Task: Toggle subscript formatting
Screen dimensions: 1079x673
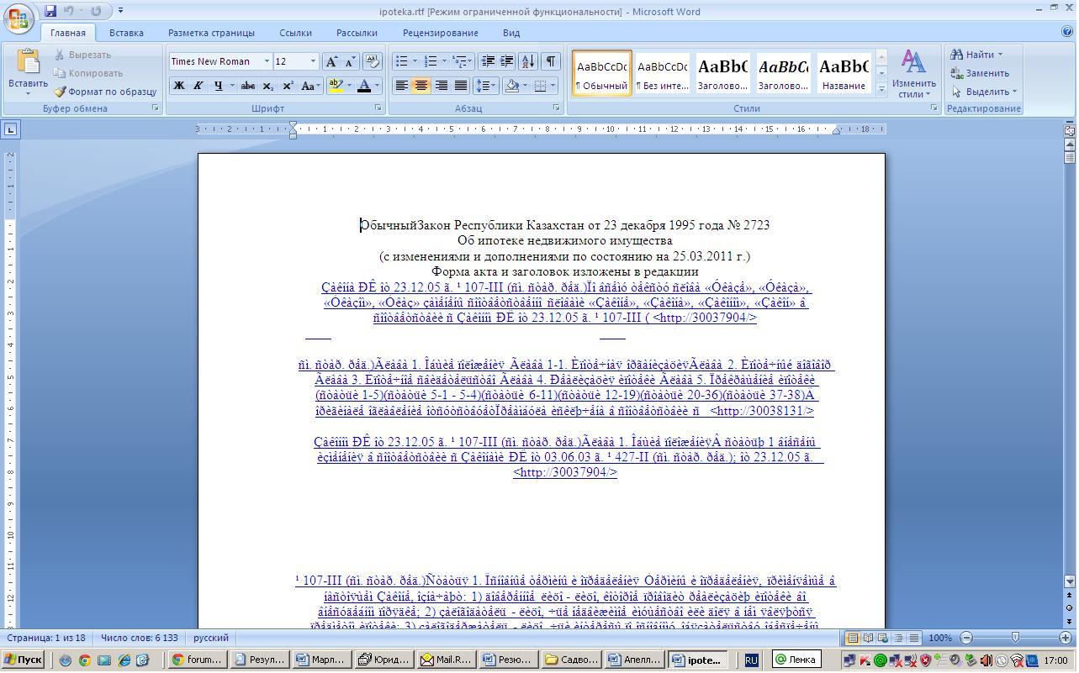Action: (x=267, y=86)
